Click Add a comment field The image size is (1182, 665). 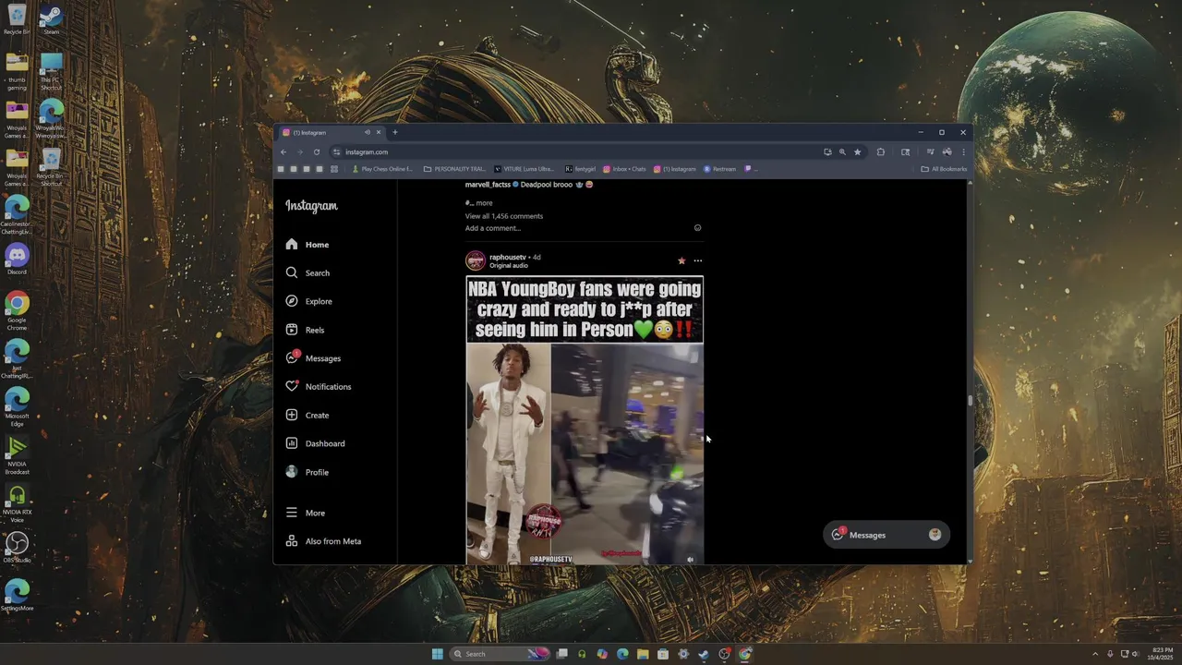pos(577,228)
